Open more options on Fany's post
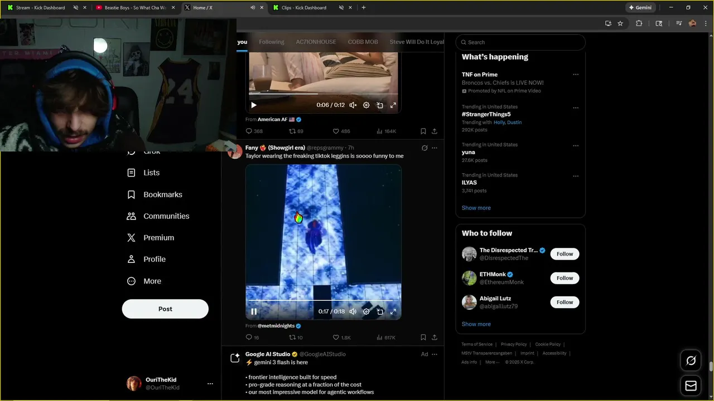Image resolution: width=714 pixels, height=401 pixels. (435, 148)
